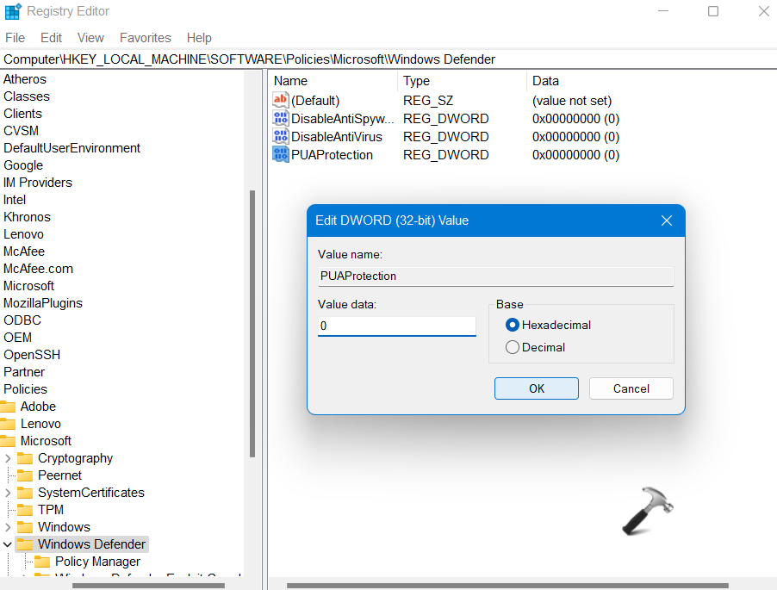Viewport: 777px width, 590px height.
Task: Open the File menu
Action: pos(15,38)
